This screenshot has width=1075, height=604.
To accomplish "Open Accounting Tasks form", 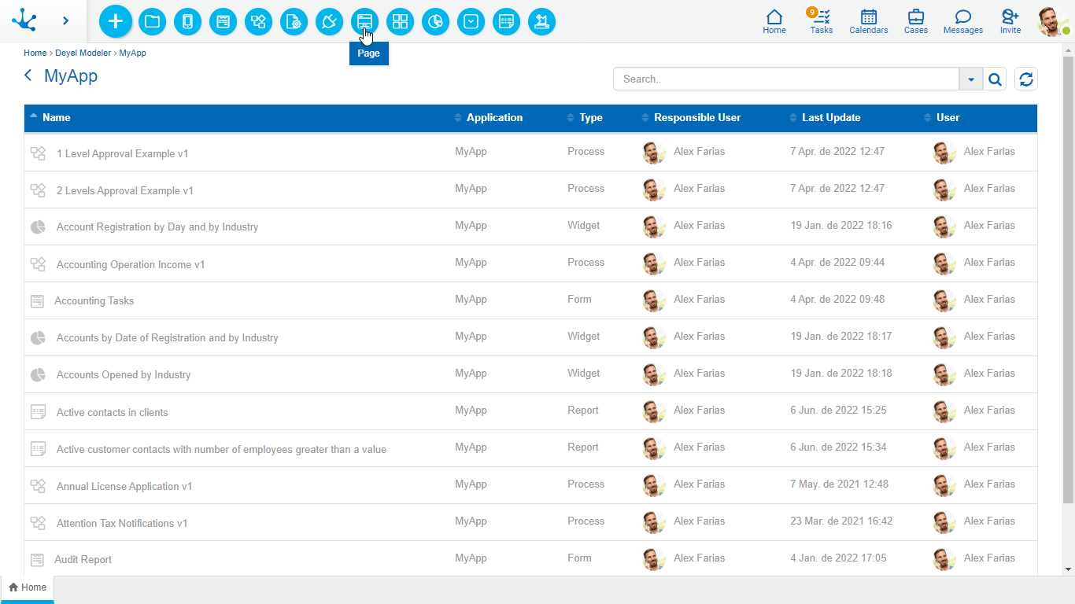I will pos(94,300).
